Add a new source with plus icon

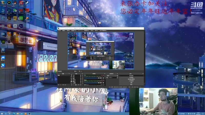click(x=72, y=85)
